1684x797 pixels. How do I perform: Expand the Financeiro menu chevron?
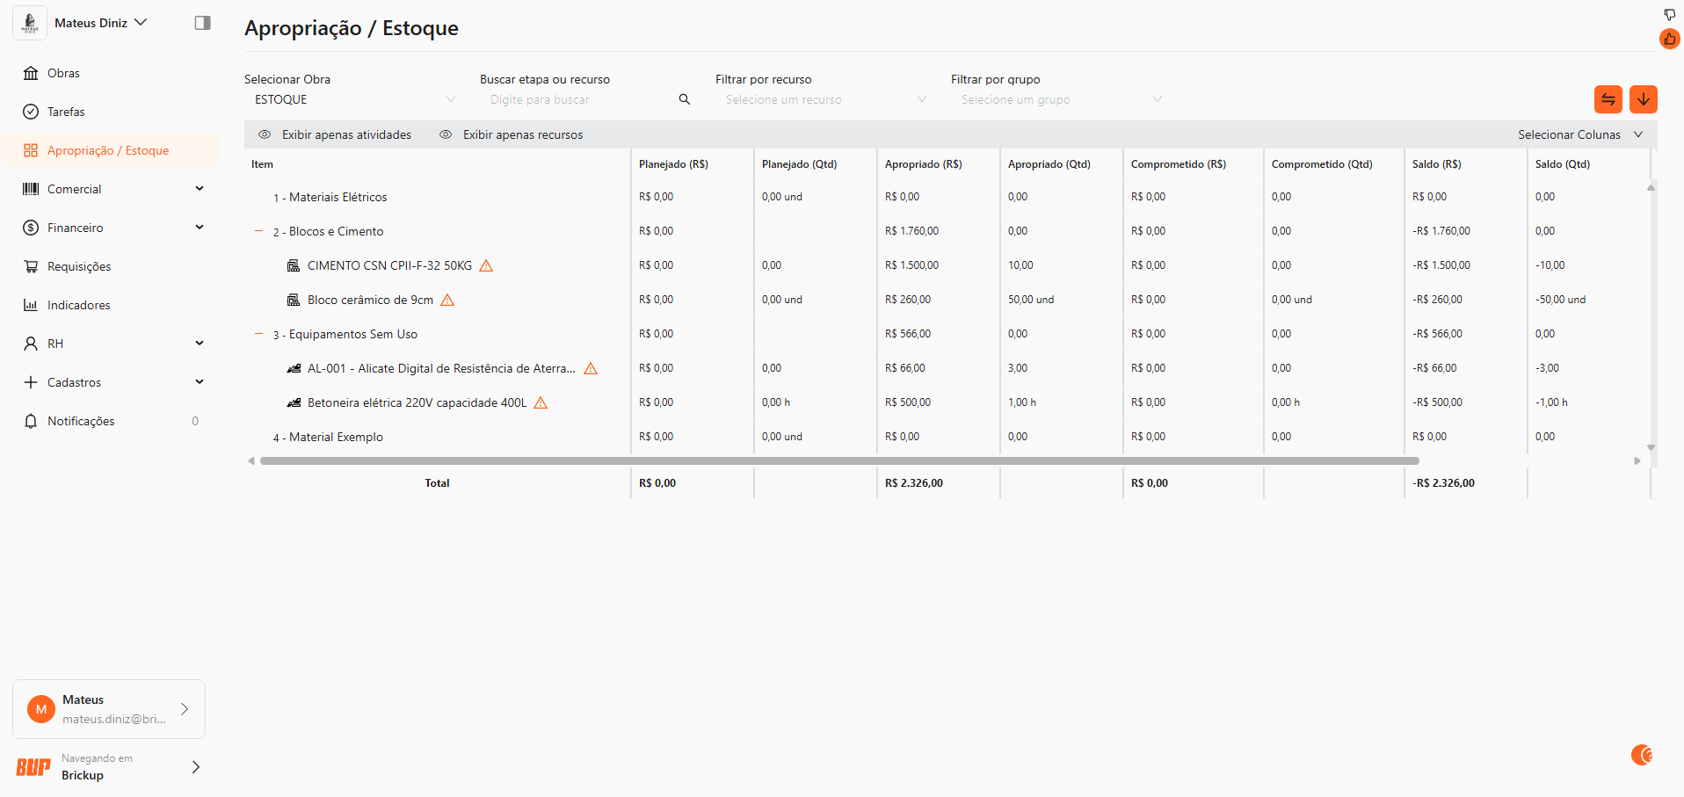[x=200, y=228]
